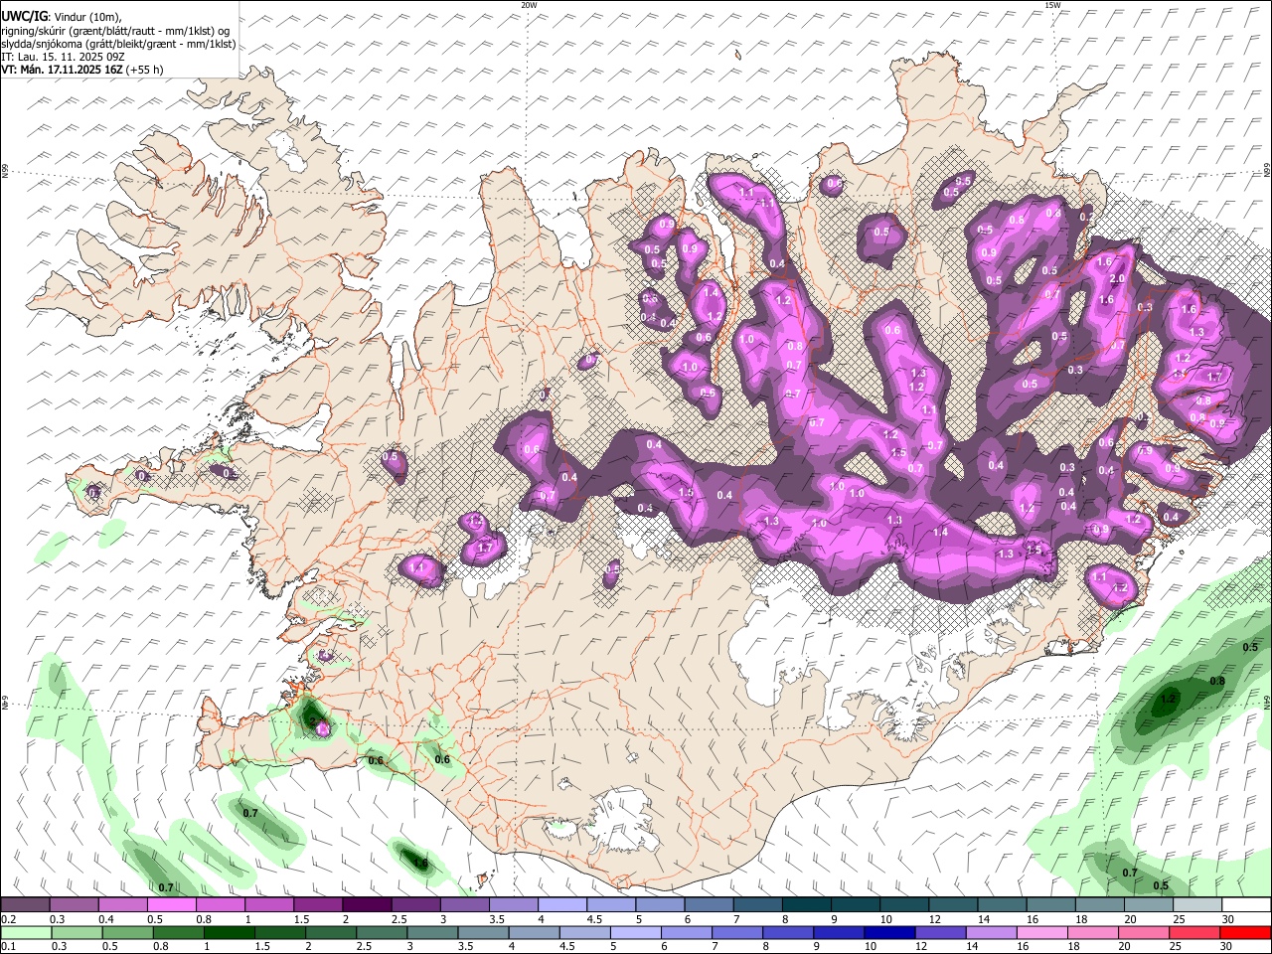Pick the upper-row swatch between 0.3 and 0.4
Viewport: 1272px width, 954px height.
pyautogui.click(x=75, y=905)
